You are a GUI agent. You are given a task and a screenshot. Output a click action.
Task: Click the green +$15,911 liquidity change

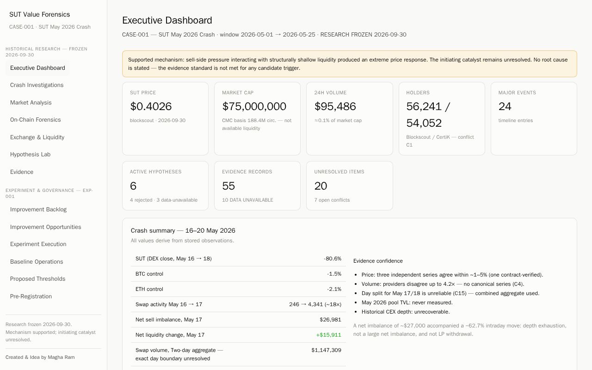click(328, 335)
